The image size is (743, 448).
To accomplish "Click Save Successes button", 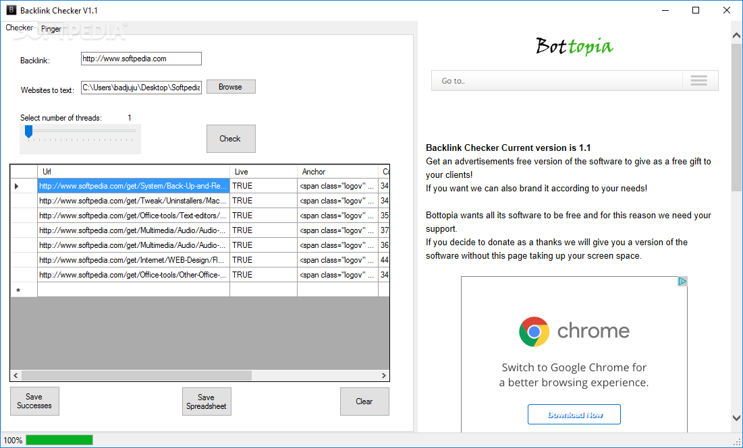I will click(34, 401).
